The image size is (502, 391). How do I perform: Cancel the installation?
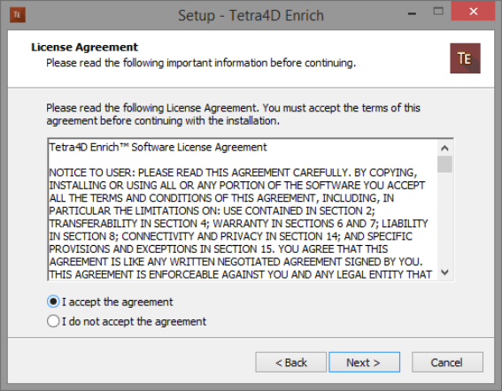click(447, 362)
